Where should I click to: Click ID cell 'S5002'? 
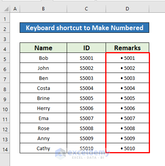86,68
